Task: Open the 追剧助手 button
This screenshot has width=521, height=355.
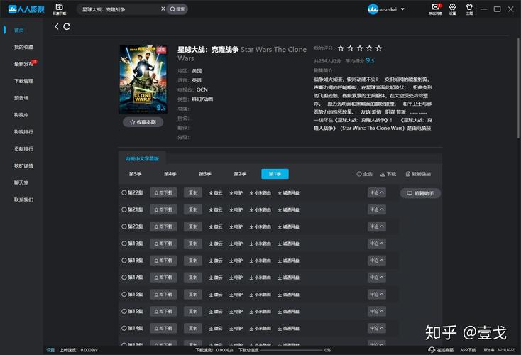Action: pos(420,193)
